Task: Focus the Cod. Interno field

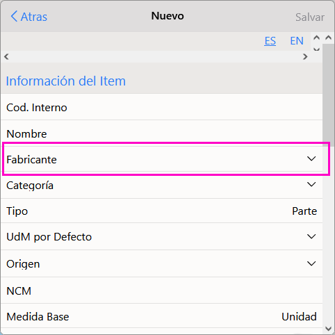Action: [x=162, y=107]
